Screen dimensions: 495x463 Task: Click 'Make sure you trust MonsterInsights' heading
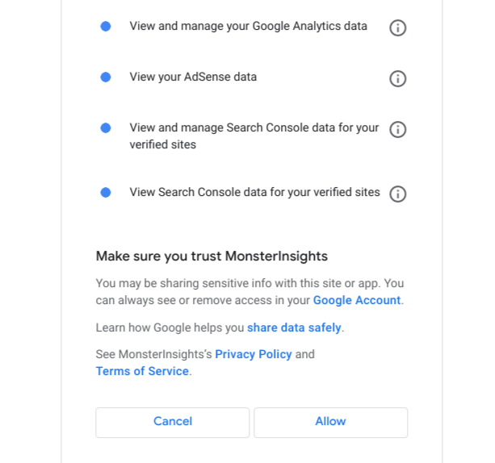click(x=212, y=256)
